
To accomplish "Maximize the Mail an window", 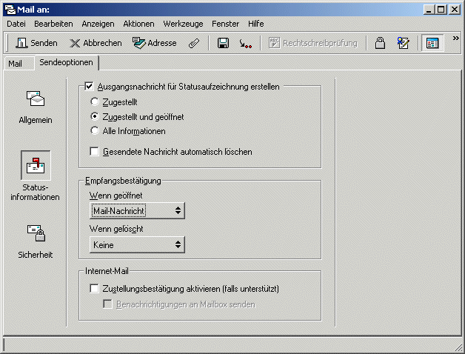I will point(441,10).
